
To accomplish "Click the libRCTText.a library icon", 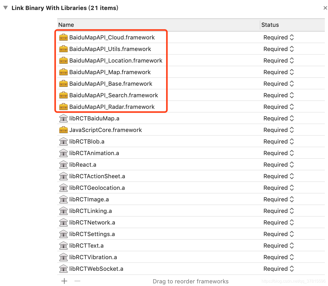I will (x=64, y=246).
